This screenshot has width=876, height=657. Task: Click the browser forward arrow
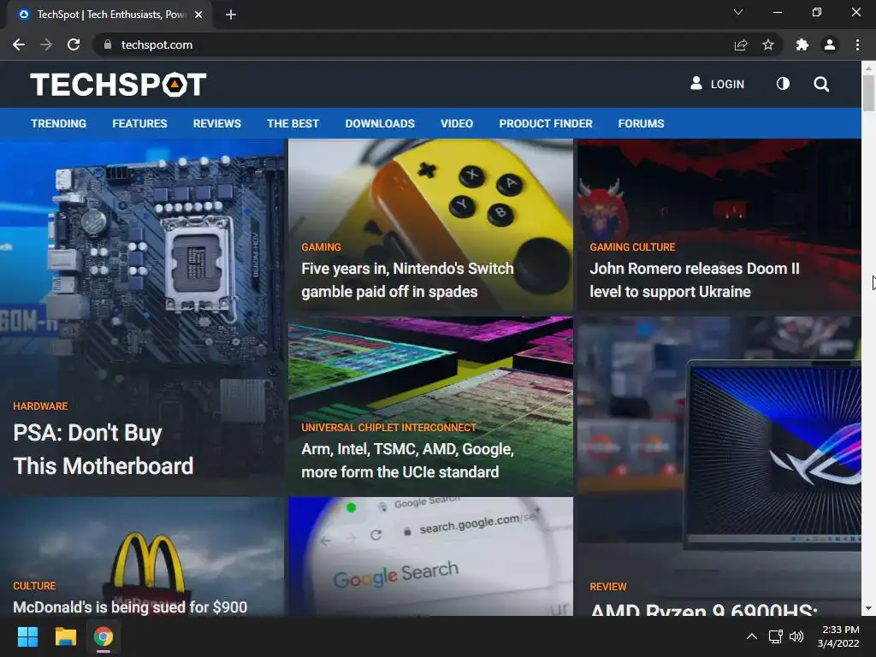pyautogui.click(x=46, y=44)
